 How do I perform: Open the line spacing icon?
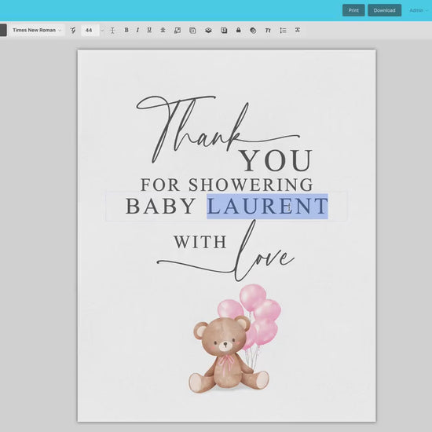tap(283, 31)
